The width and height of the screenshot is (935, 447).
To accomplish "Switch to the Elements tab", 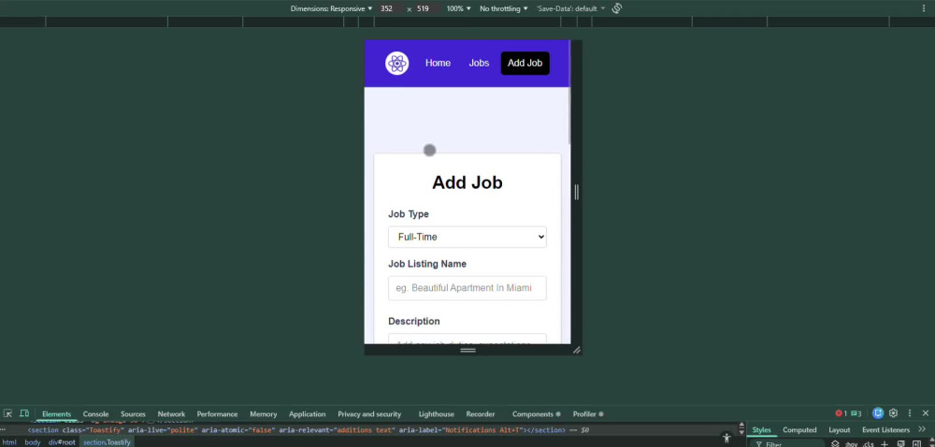I will click(57, 413).
